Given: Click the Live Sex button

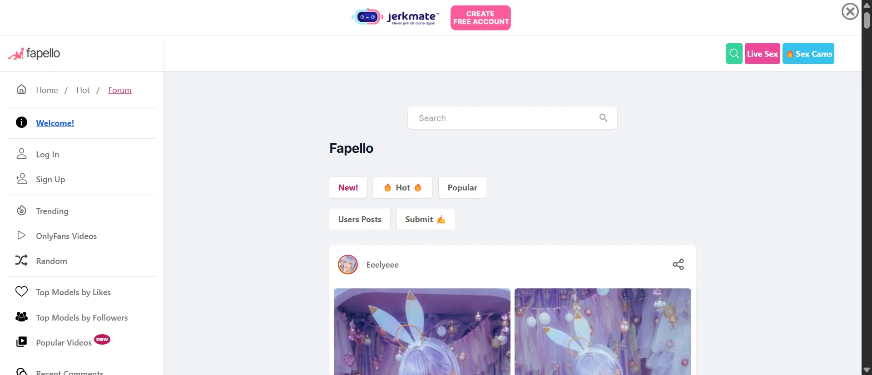Looking at the screenshot, I should (x=763, y=54).
